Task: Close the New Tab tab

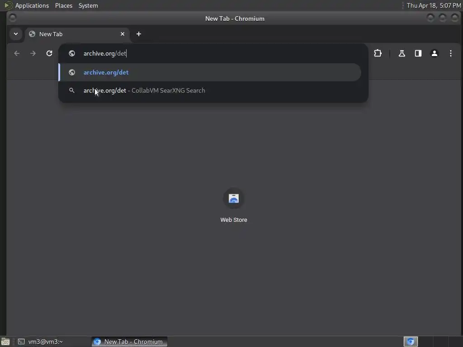Action: 123,34
